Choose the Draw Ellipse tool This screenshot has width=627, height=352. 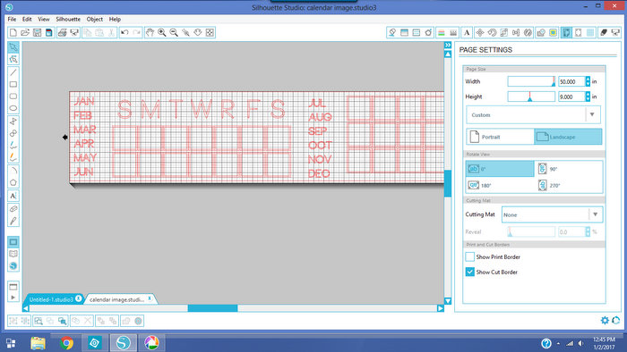(13, 108)
